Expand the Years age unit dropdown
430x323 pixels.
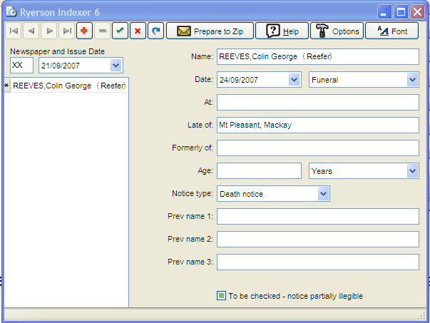(x=411, y=171)
